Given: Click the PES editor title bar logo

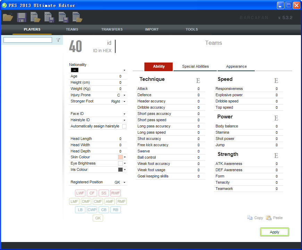Looking at the screenshot, I should coord(4,5).
